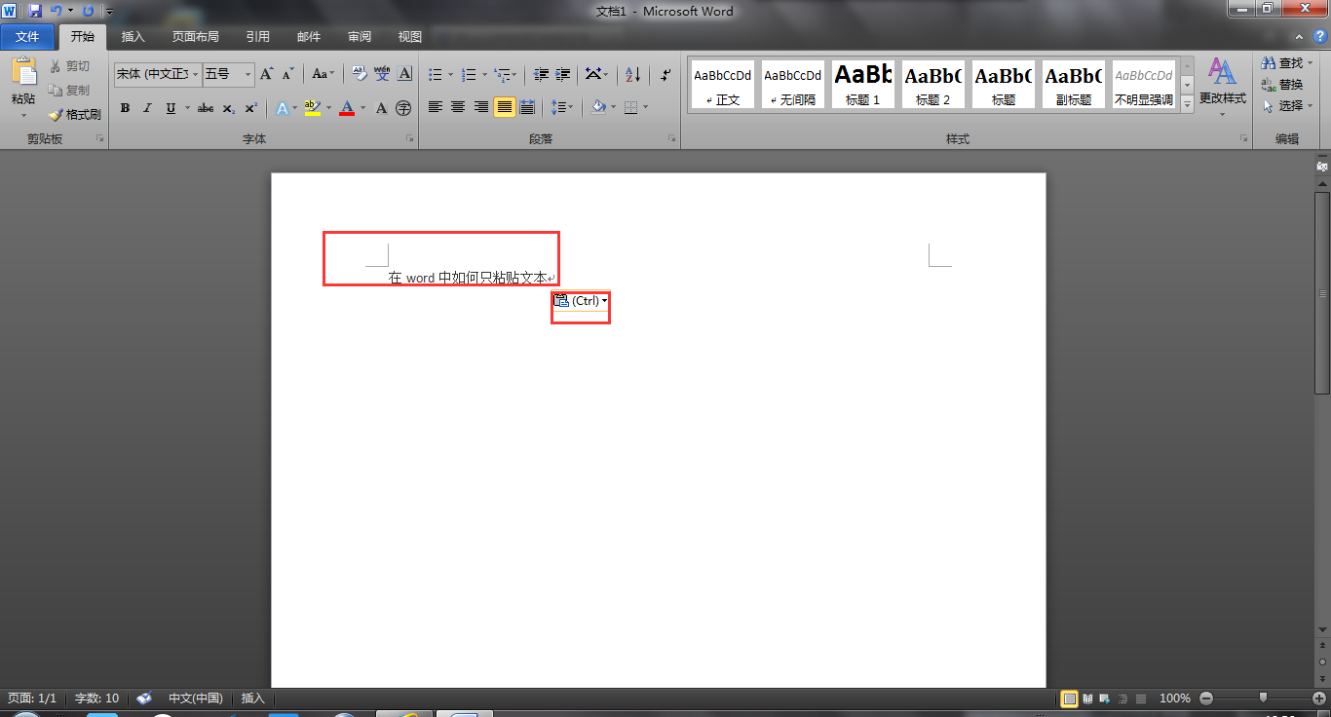Image resolution: width=1331 pixels, height=717 pixels.
Task: Click the proofing check icon in status bar
Action: tap(144, 698)
